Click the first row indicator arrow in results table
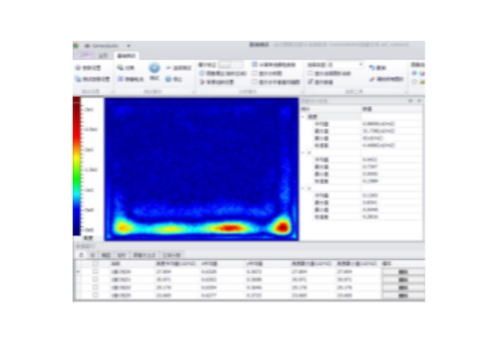The image size is (490, 344). click(78, 272)
